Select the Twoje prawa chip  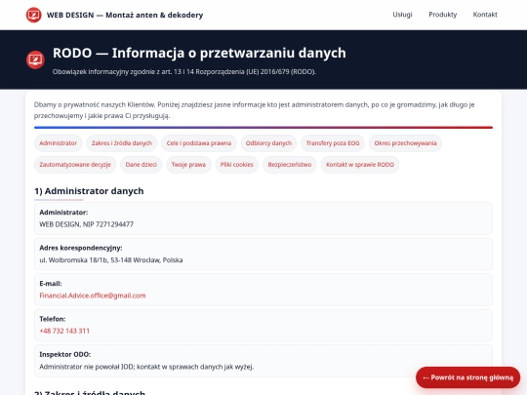click(188, 165)
